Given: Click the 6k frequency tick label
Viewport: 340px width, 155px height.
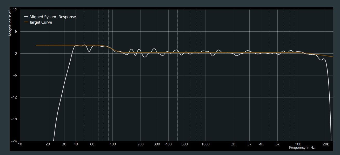Looking at the screenshot, I should (x=277, y=144).
